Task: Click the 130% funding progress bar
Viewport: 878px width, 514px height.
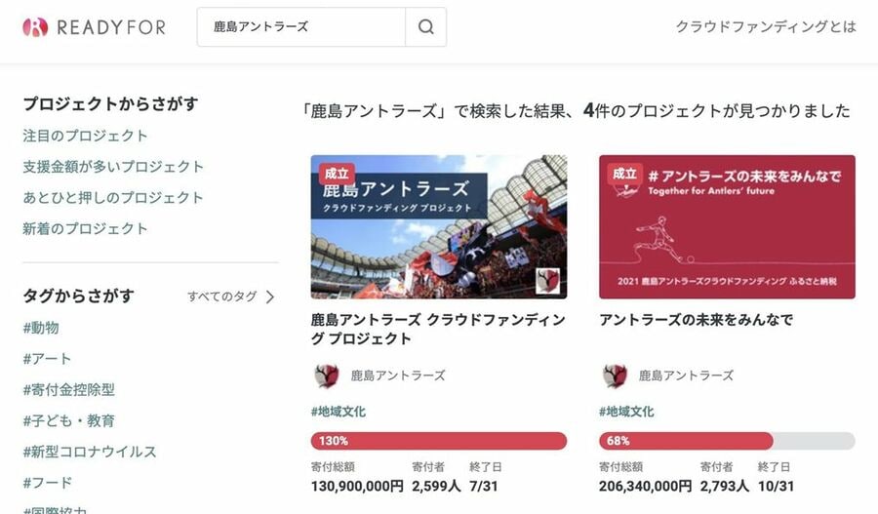Action: click(439, 441)
